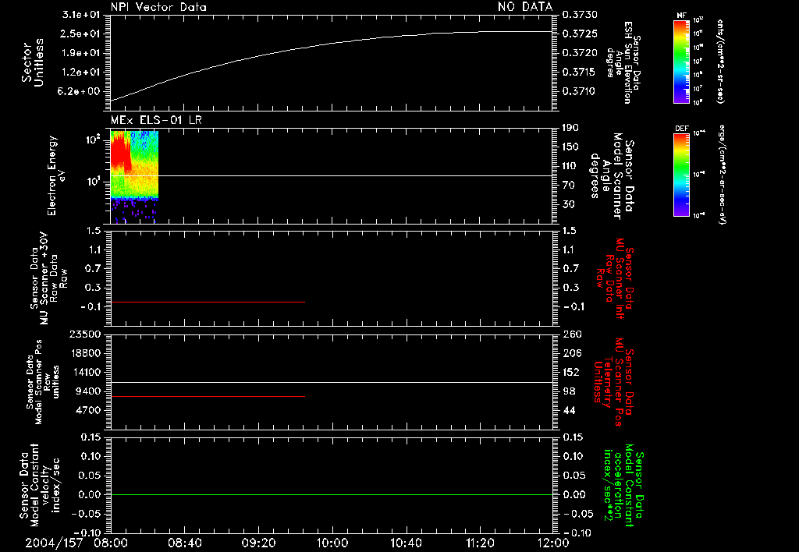This screenshot has width=799, height=552.
Task: Click the 11:20 time tick label
Action: click(480, 543)
